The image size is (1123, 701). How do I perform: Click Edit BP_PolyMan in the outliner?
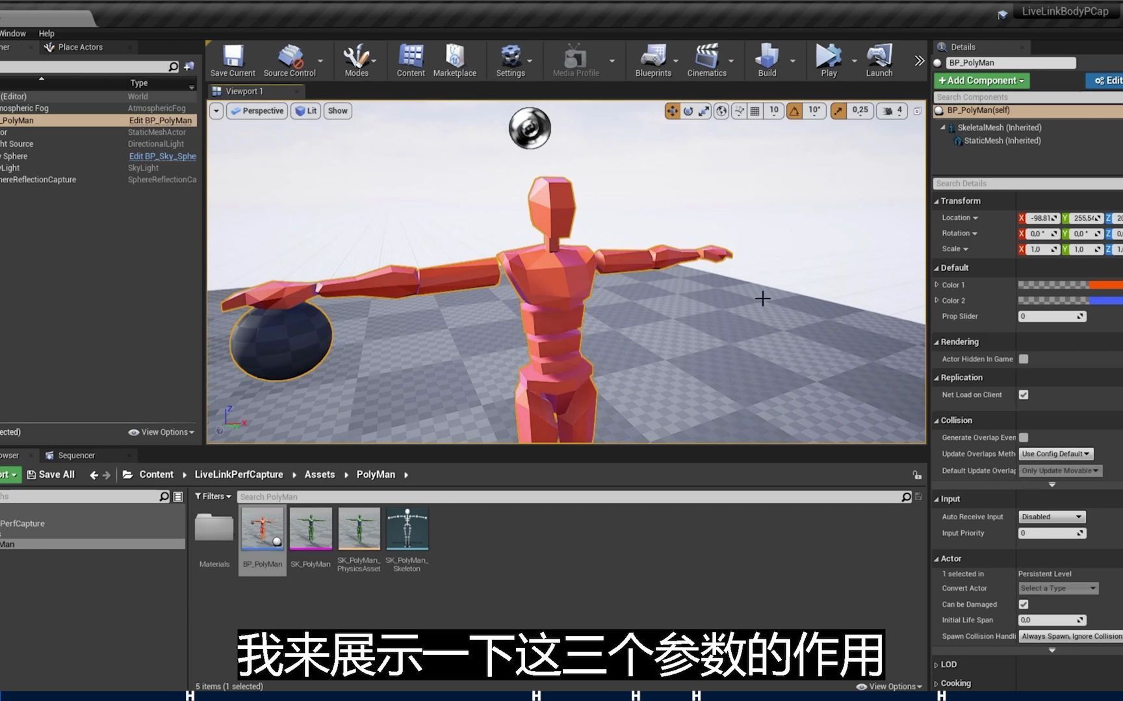(161, 120)
